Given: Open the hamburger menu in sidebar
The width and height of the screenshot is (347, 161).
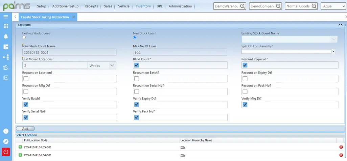Looking at the screenshot, I should coord(6,17).
